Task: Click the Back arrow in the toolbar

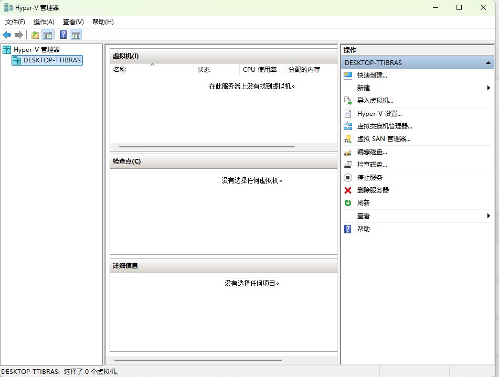Action: tap(7, 35)
